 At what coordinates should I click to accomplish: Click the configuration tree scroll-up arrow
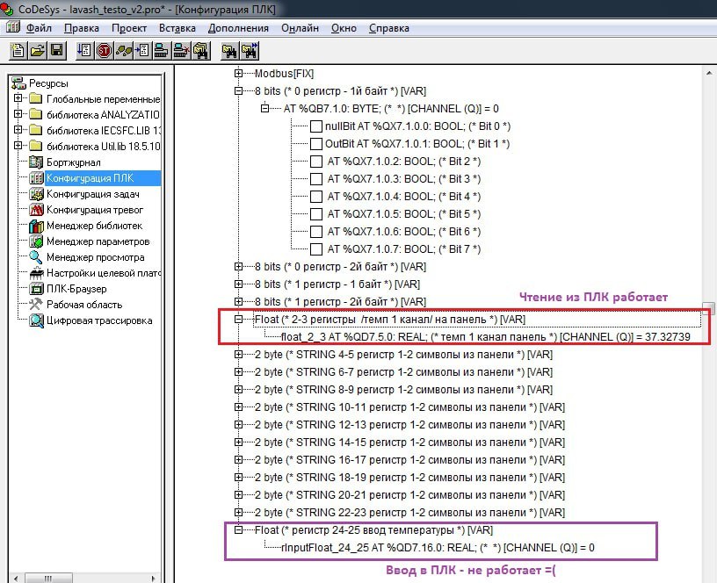709,73
